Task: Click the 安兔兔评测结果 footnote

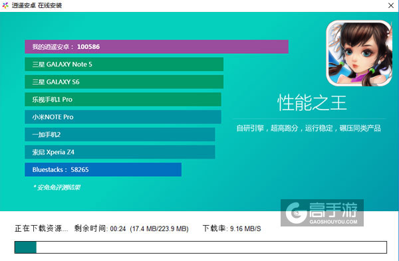Action: [57, 187]
